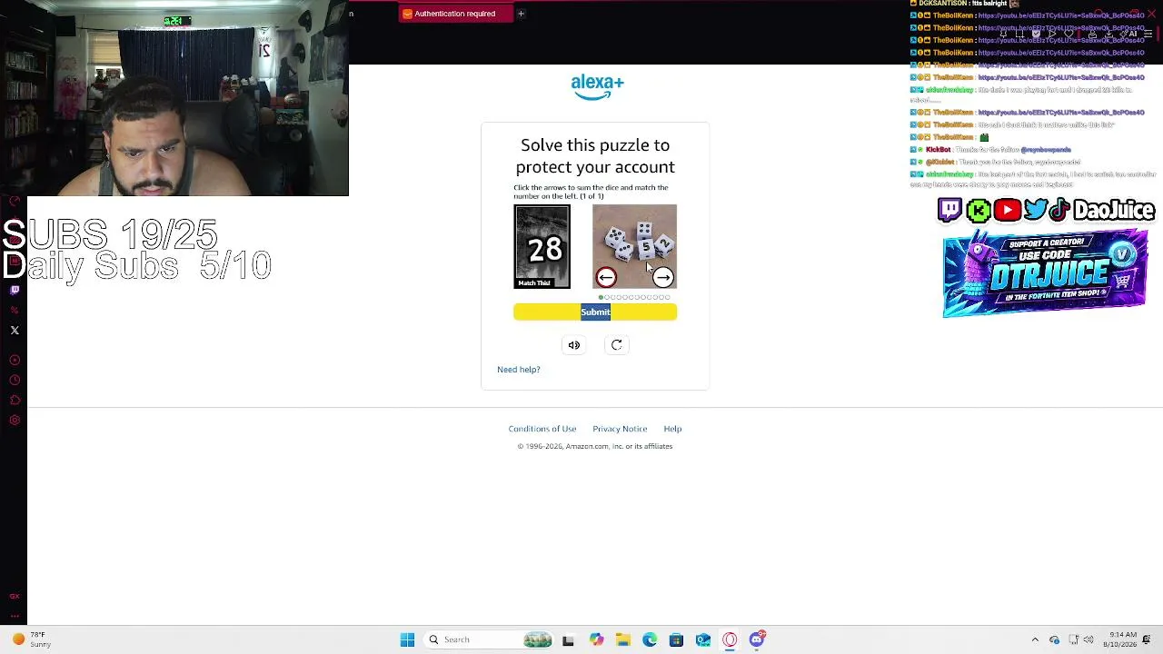Screen dimensions: 1163x654
Task: Open the Windows Start menu
Action: point(407,639)
